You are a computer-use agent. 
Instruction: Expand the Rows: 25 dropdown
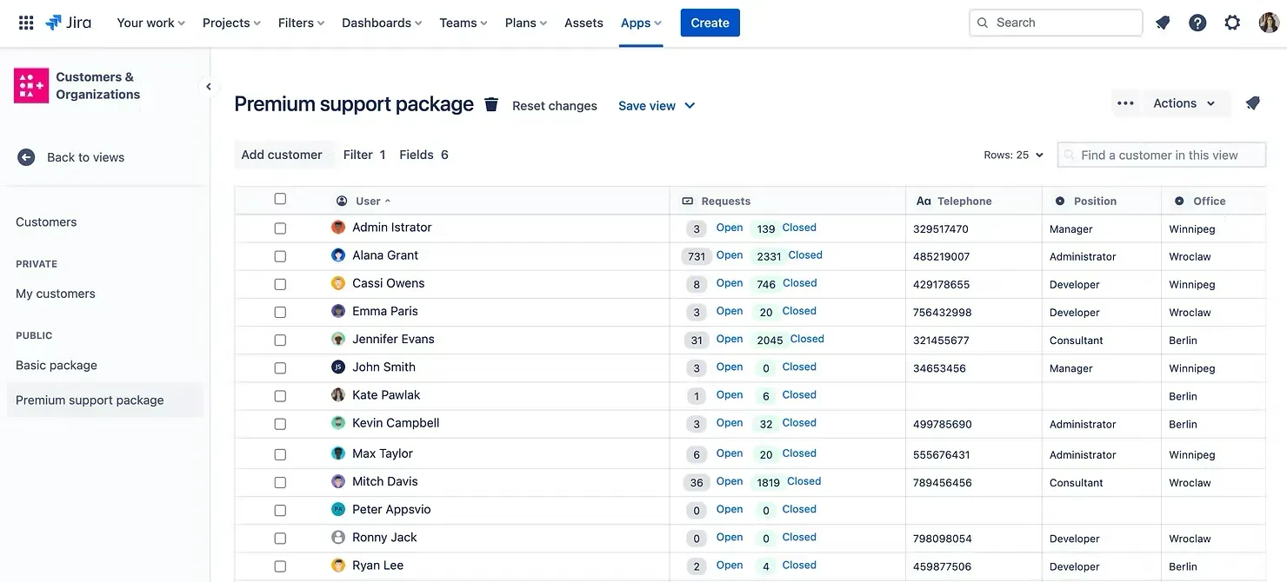tap(1013, 154)
